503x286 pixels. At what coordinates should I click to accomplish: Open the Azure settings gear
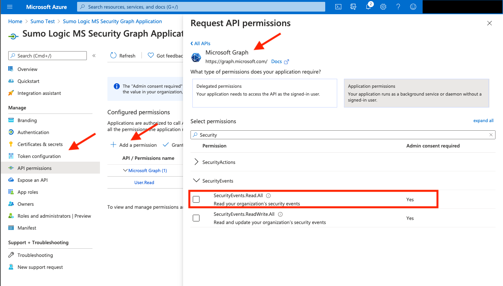383,6
